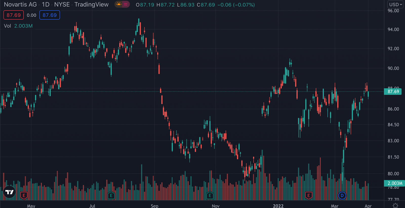Open the red earnings marker before May
Screen dimensions: 405x208
[24, 195]
